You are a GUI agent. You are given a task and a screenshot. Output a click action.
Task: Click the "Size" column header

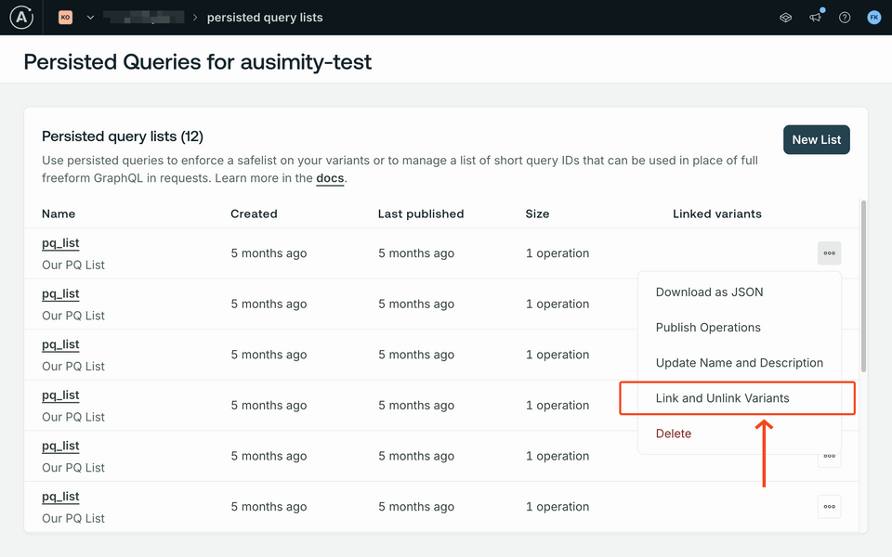tap(538, 214)
